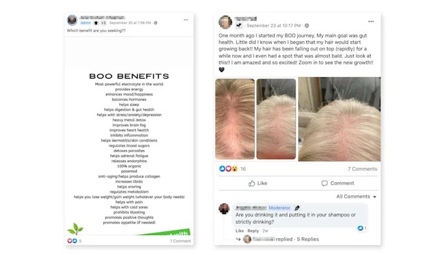Open privacy globe icon on September 30 post
The height and width of the screenshot is (255, 439).
pos(156,22)
